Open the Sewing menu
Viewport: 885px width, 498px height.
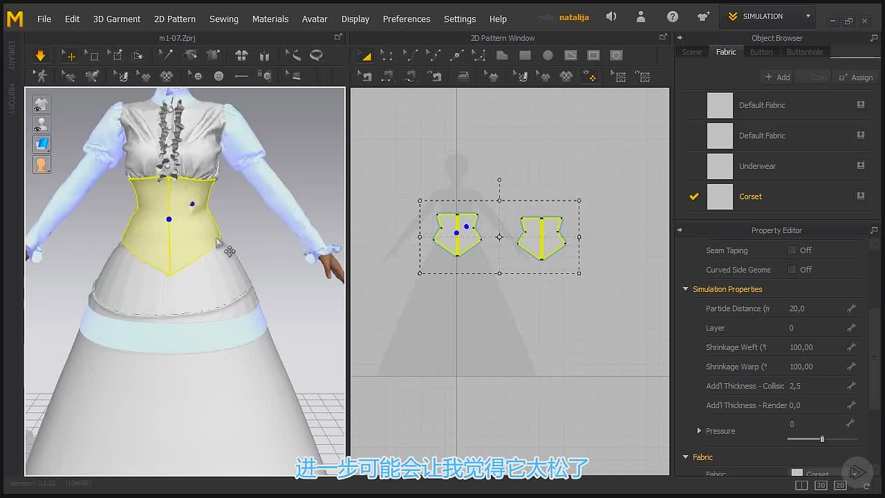[x=224, y=19]
